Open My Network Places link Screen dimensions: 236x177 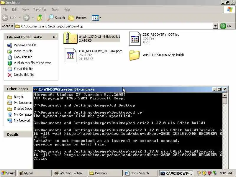click(22, 120)
